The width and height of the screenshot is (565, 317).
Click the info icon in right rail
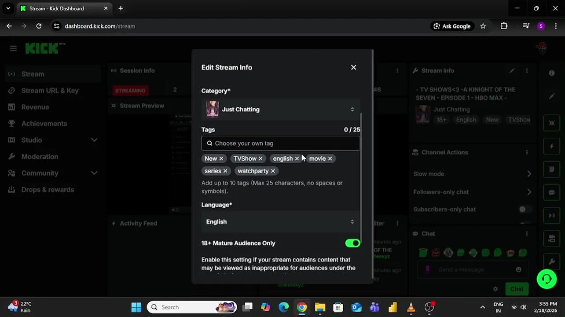coord(551,73)
